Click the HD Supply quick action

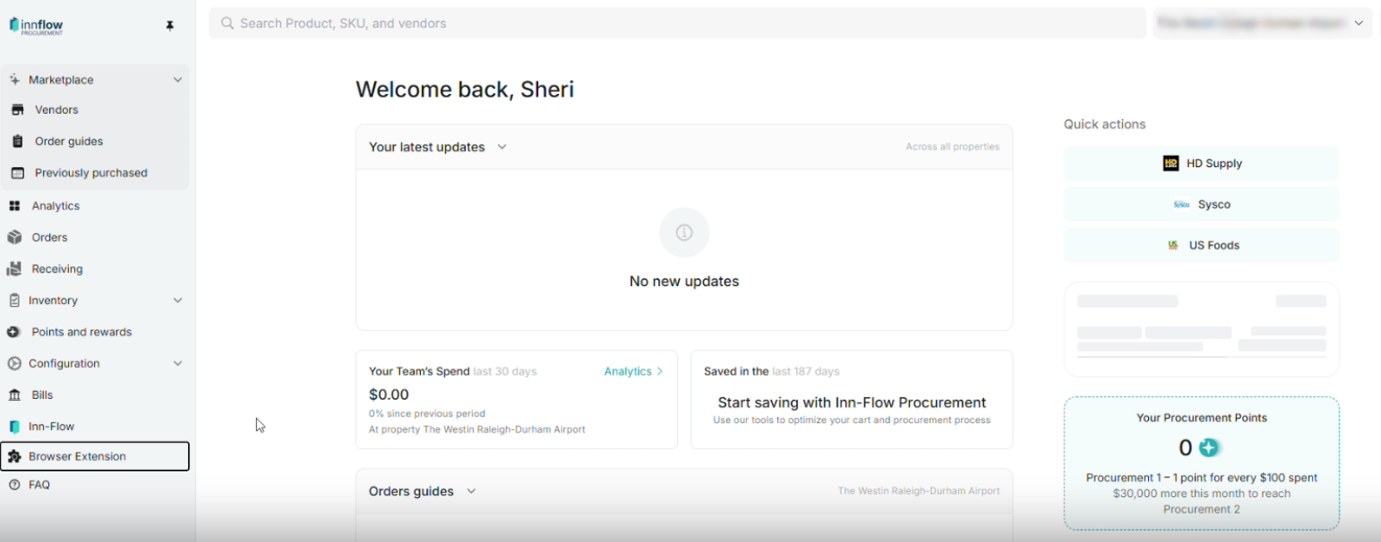(1202, 164)
